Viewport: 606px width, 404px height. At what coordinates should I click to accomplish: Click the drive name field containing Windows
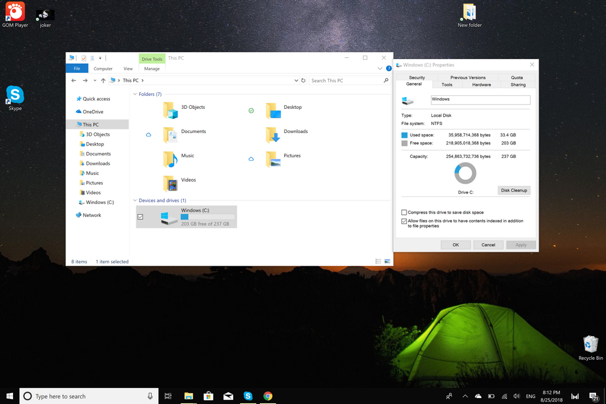[x=481, y=99]
